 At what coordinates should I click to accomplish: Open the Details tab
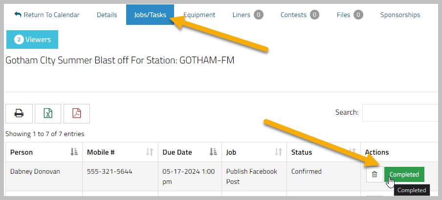[107, 15]
